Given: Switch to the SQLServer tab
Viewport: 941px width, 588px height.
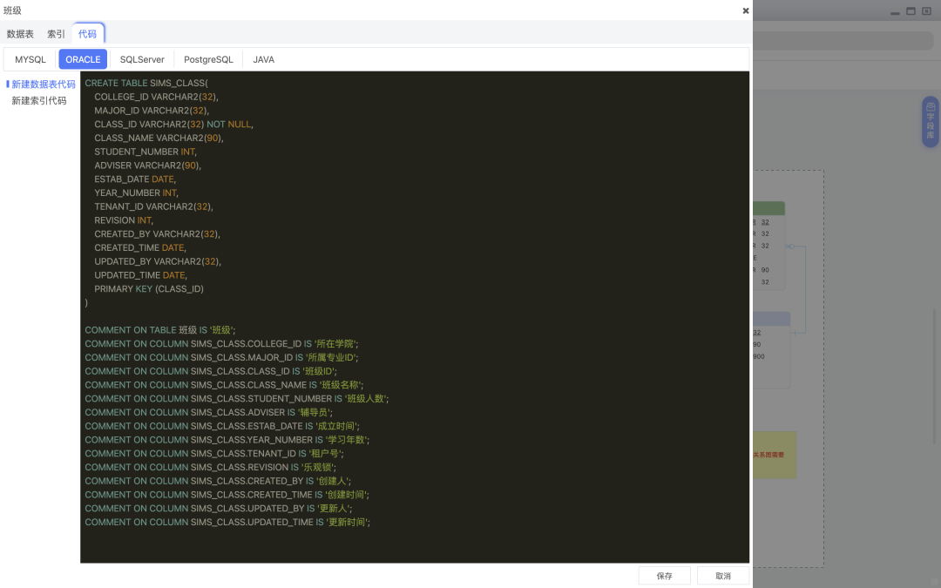Looking at the screenshot, I should [x=141, y=59].
